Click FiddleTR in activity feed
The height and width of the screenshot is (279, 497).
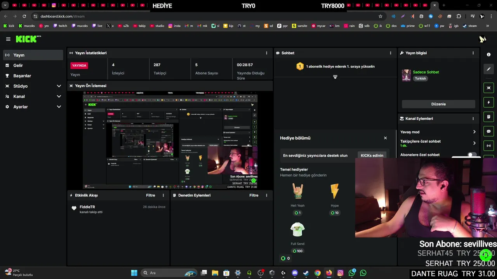click(87, 207)
